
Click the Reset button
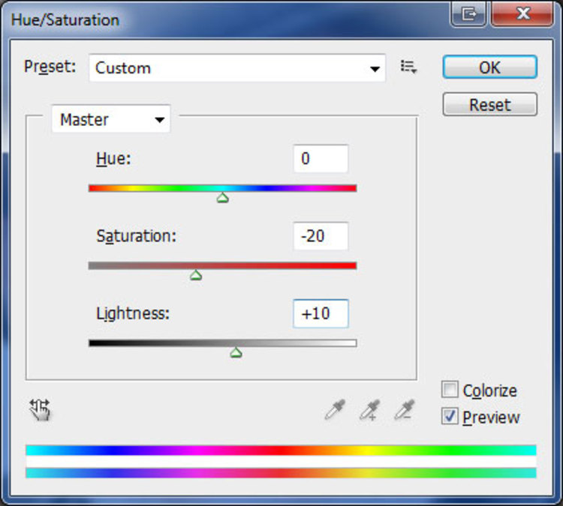tap(489, 104)
